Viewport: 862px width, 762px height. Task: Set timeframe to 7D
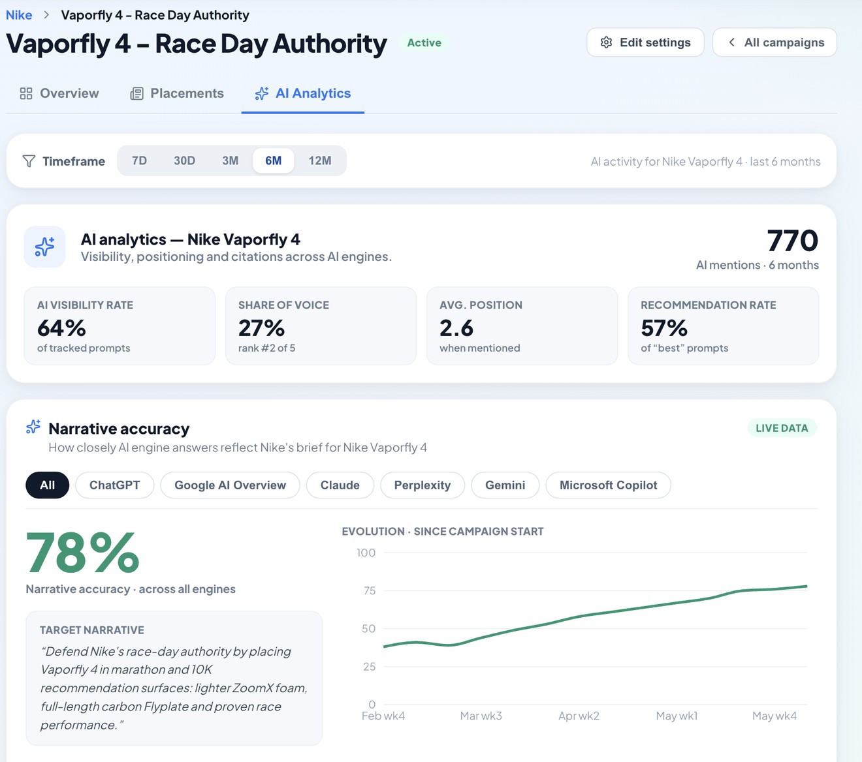click(139, 160)
